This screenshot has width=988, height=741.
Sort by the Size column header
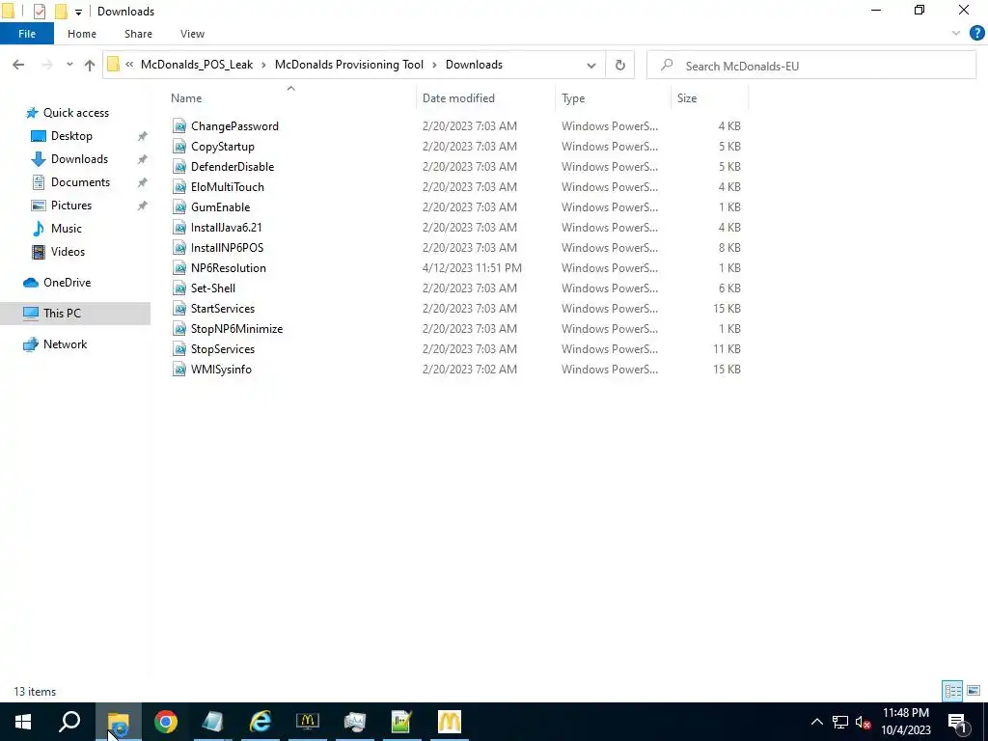coord(687,98)
